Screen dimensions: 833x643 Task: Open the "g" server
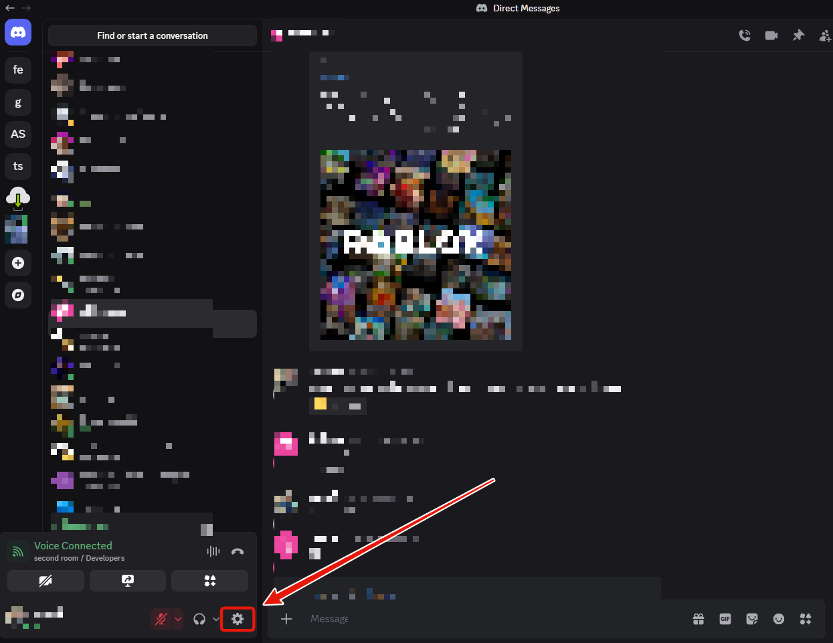coord(18,102)
